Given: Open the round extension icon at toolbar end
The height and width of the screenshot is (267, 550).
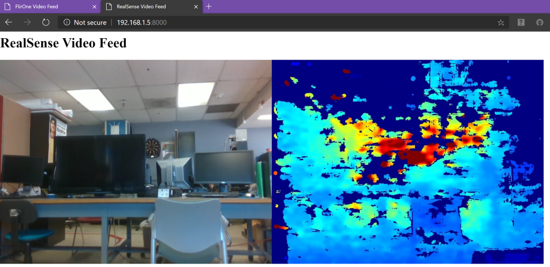Looking at the screenshot, I should click(539, 22).
